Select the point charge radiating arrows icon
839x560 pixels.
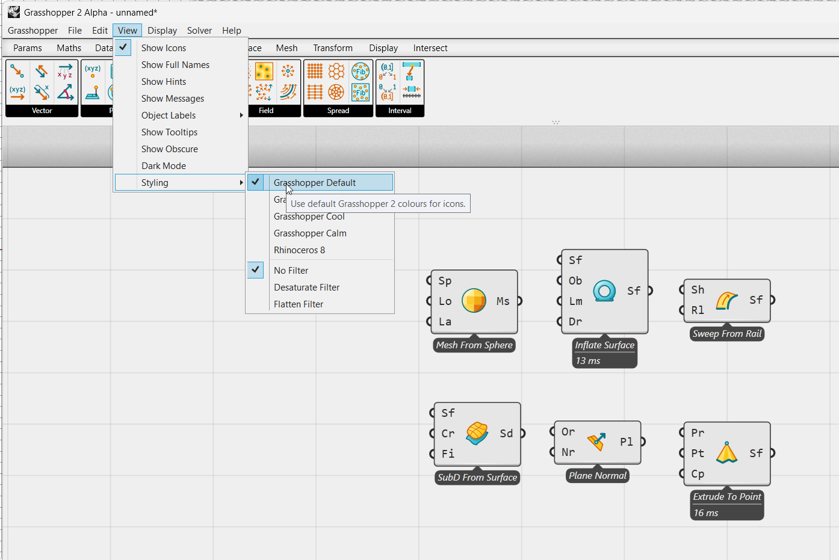coord(288,72)
